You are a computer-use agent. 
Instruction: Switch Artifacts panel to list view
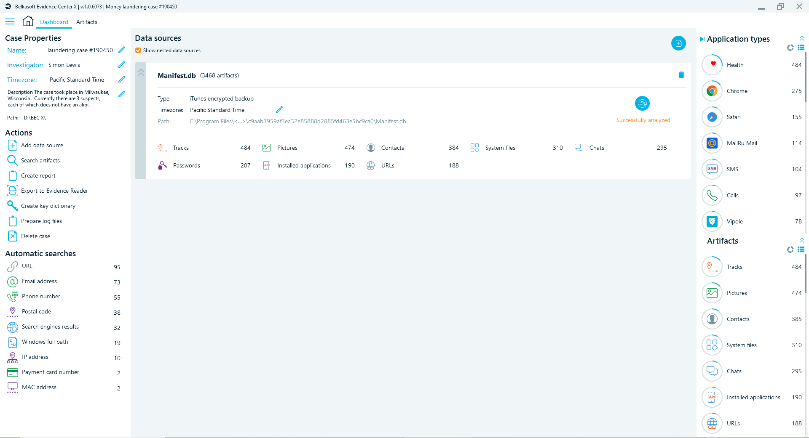pos(801,250)
